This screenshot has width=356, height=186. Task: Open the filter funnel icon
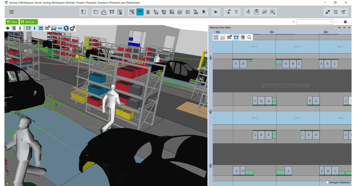[x=236, y=12]
